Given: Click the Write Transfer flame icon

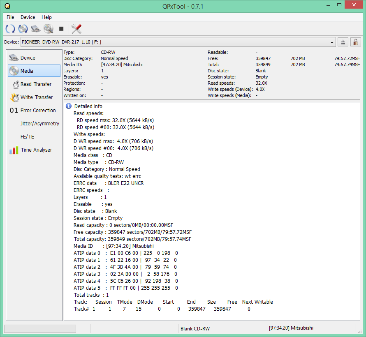Looking at the screenshot, I should [x=14, y=97].
